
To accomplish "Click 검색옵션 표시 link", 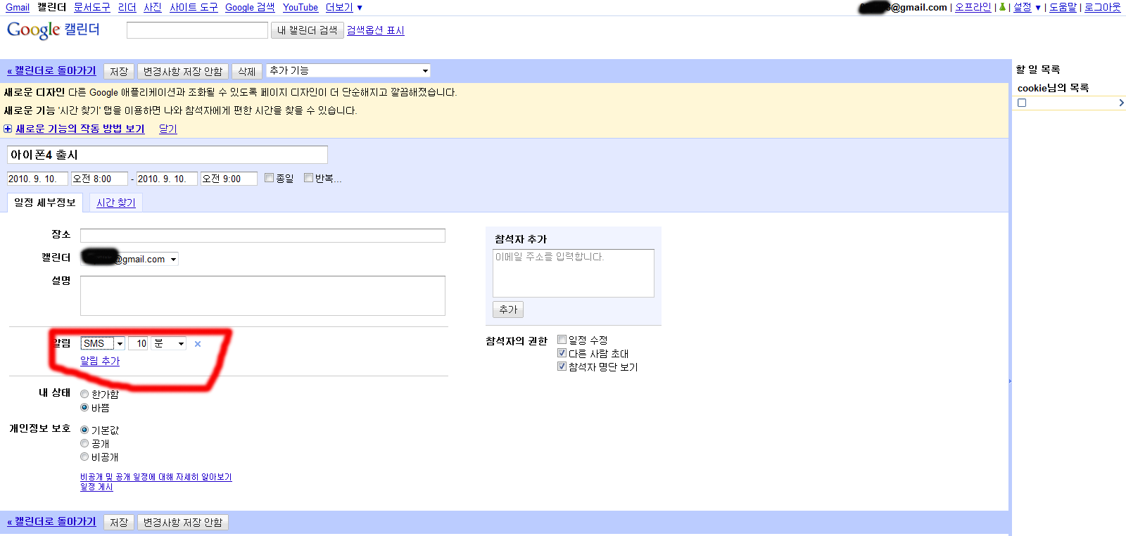I will click(376, 30).
